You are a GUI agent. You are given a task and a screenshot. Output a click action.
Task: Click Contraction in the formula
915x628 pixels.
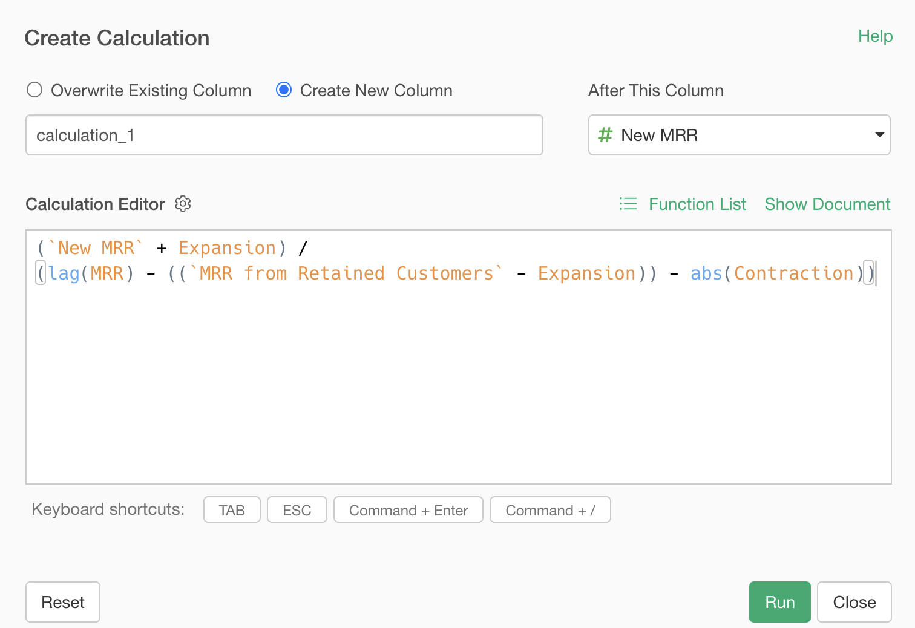coord(793,273)
